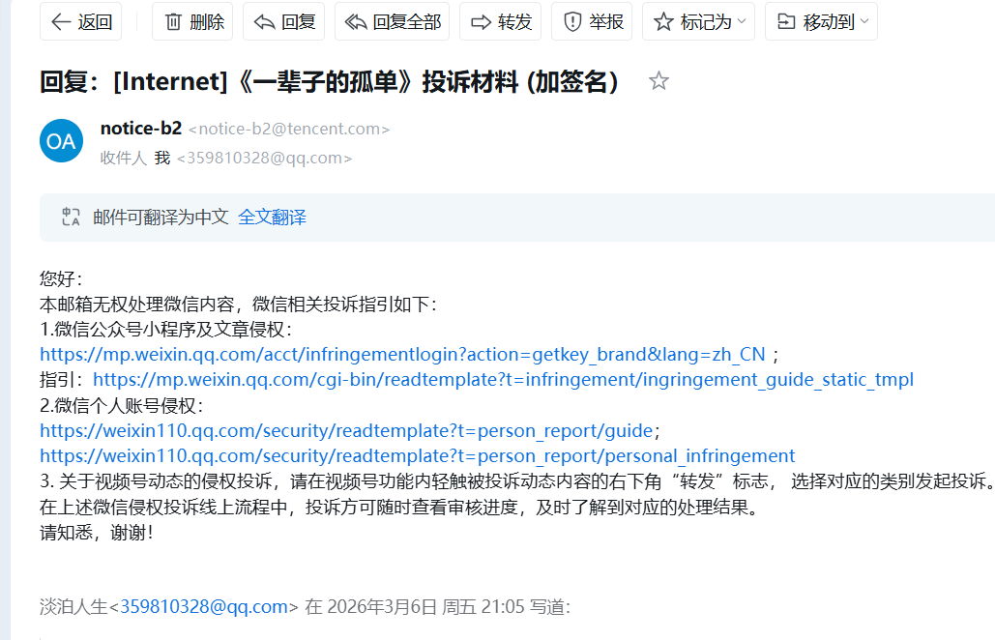995x640 pixels.
Task: Toggle the star next to the email subject
Action: [658, 81]
